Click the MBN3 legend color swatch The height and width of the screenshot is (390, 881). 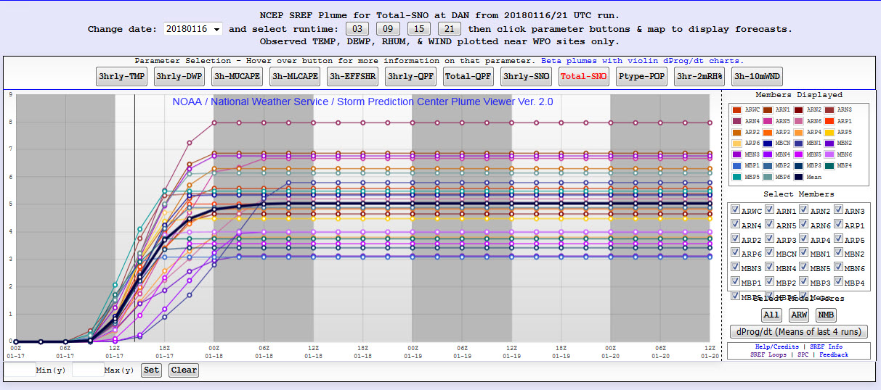click(736, 154)
